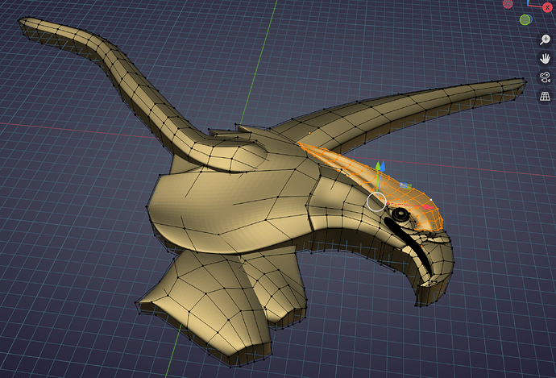The image size is (556, 378).
Task: Click the small plane handle on the gizmo
Action: coord(405,186)
